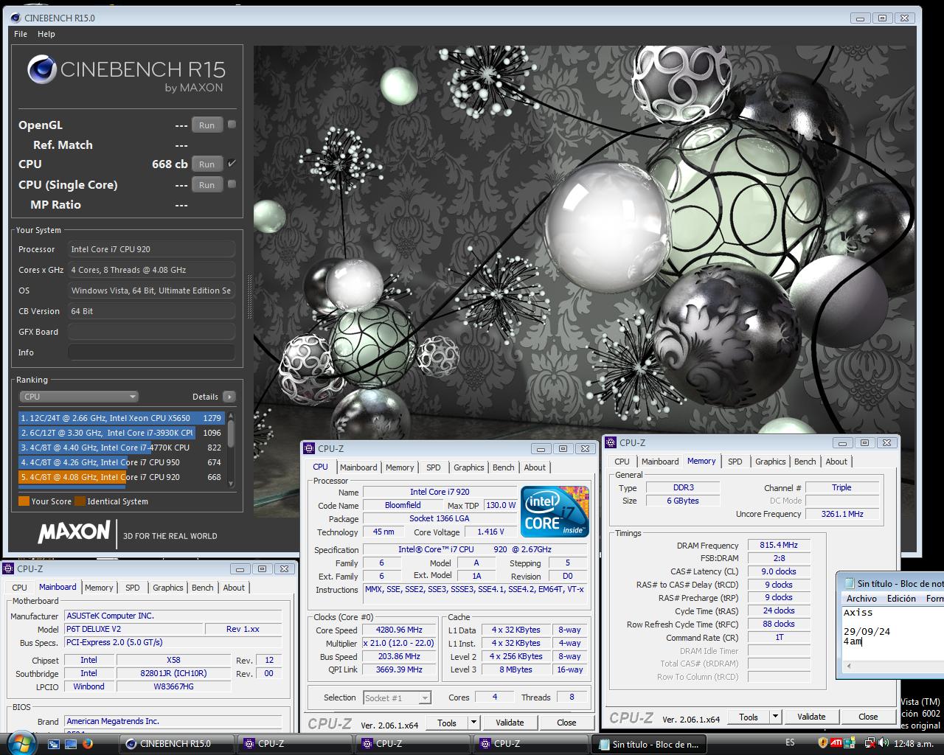
Task: Click the Info input field
Action: (151, 352)
